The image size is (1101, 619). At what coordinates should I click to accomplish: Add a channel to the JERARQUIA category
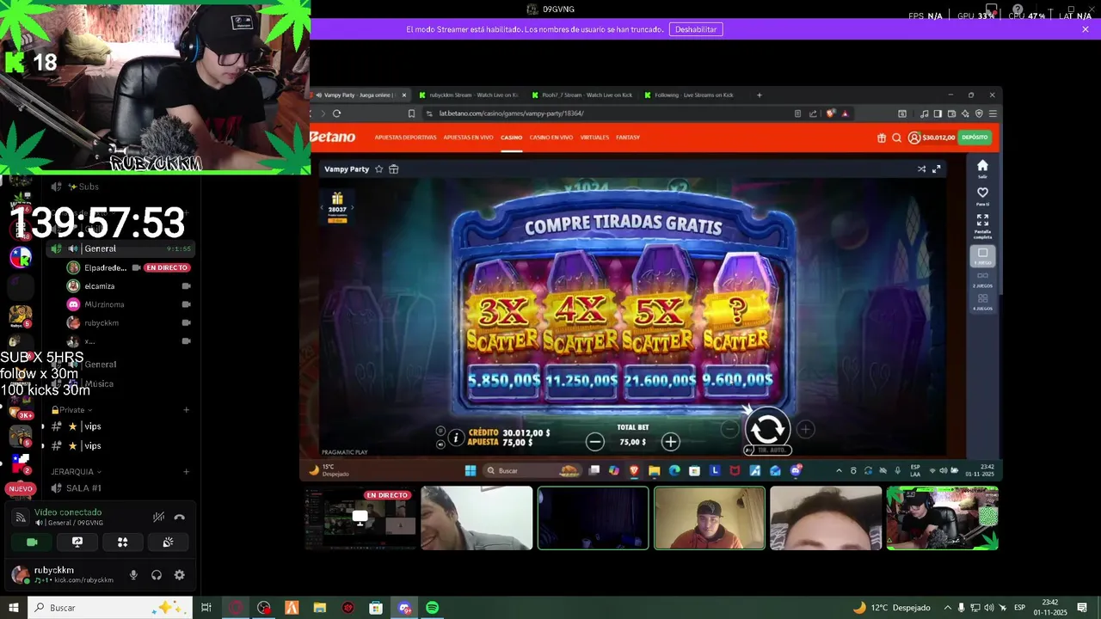186,471
